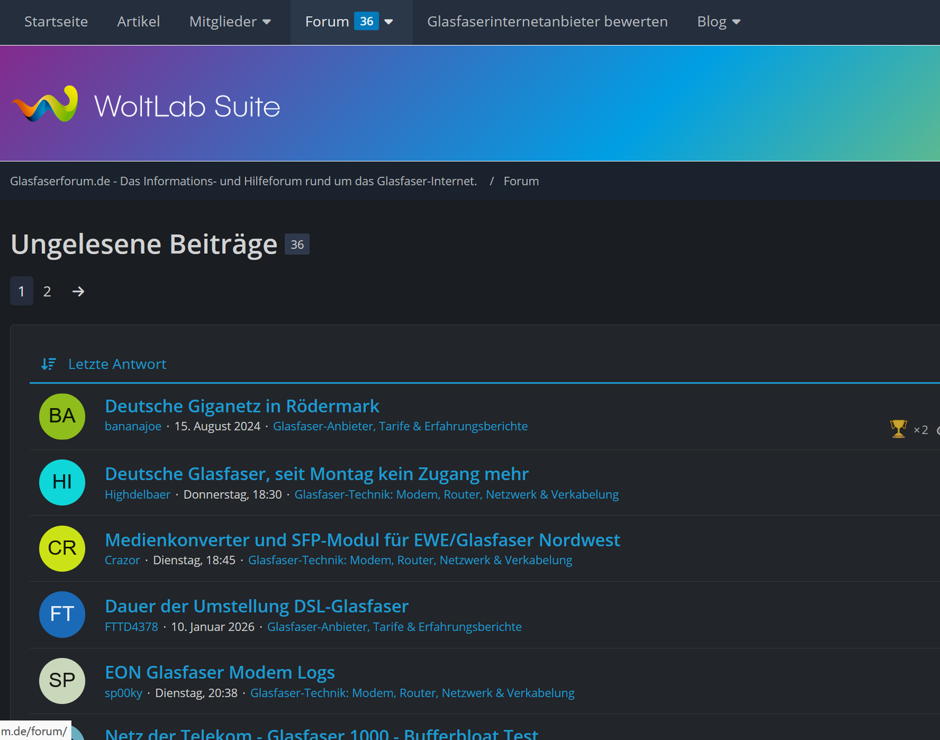940x740 pixels.
Task: Go to next page with the arrow icon
Action: point(78,291)
